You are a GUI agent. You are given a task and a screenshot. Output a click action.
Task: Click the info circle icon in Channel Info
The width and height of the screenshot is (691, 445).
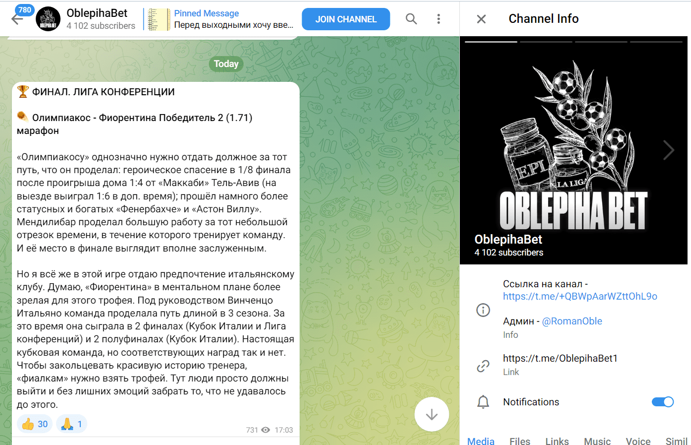[x=483, y=310]
